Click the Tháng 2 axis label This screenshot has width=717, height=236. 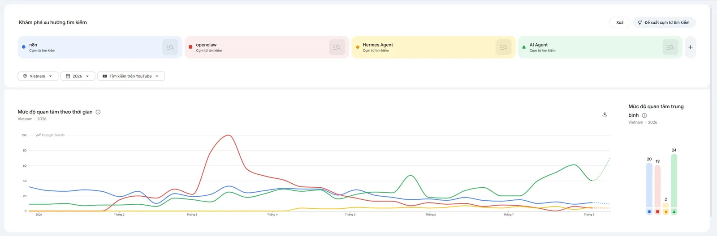tap(119, 215)
